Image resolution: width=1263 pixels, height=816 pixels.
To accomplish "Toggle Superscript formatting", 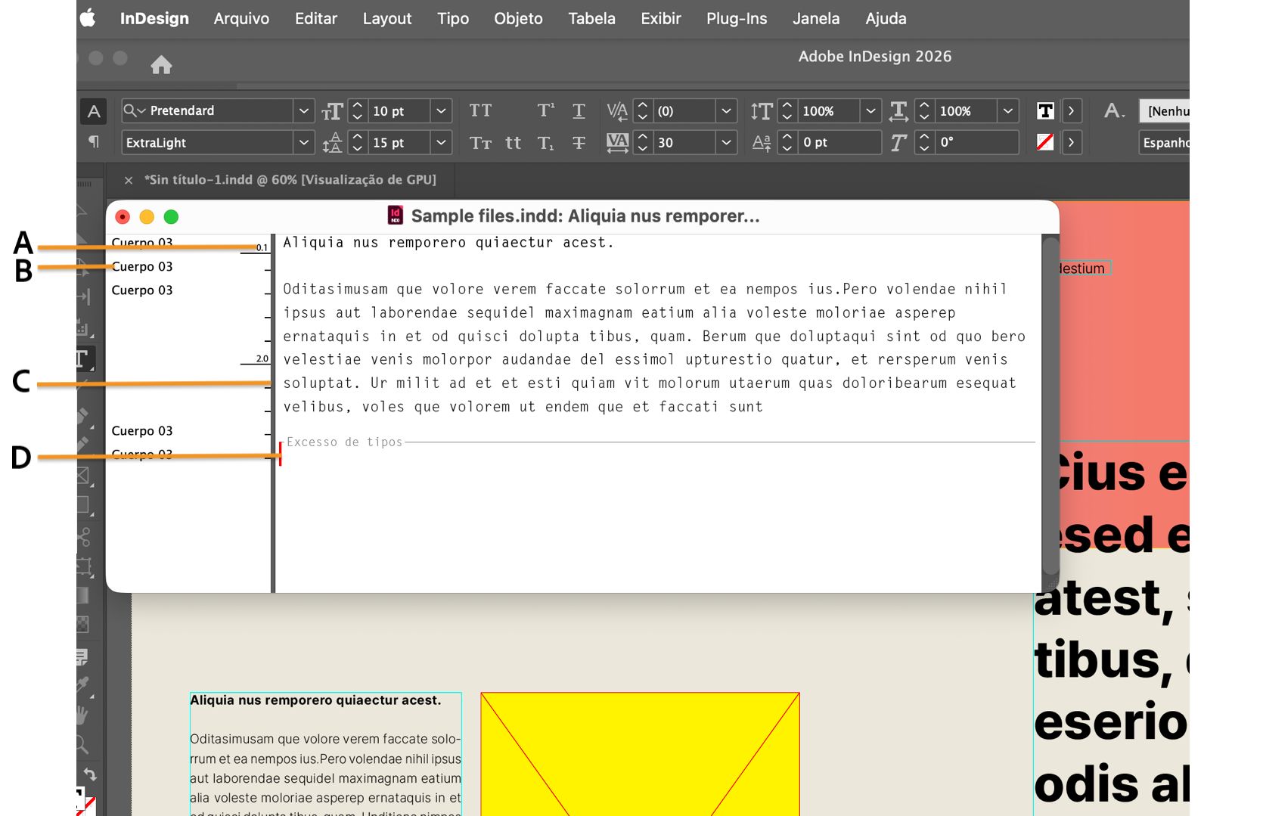I will [545, 111].
